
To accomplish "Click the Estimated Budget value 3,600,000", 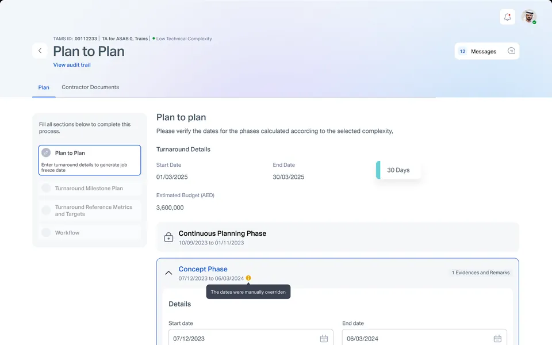I will coord(170,208).
